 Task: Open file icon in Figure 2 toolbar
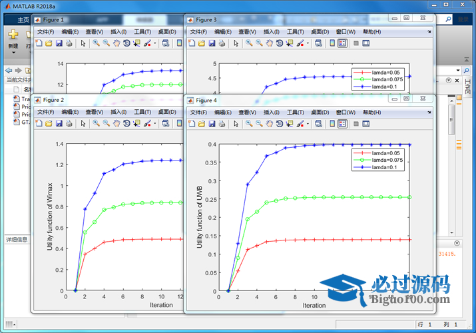(49, 123)
